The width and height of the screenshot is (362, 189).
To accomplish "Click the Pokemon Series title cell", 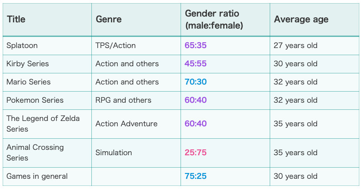I will [35, 100].
